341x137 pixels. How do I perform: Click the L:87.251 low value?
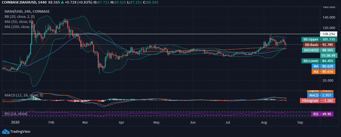pos(135,2)
